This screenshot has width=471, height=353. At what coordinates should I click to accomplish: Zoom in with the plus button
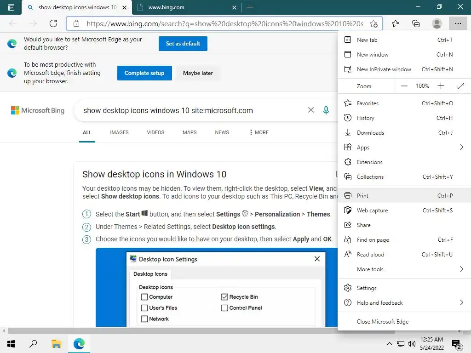(x=441, y=86)
